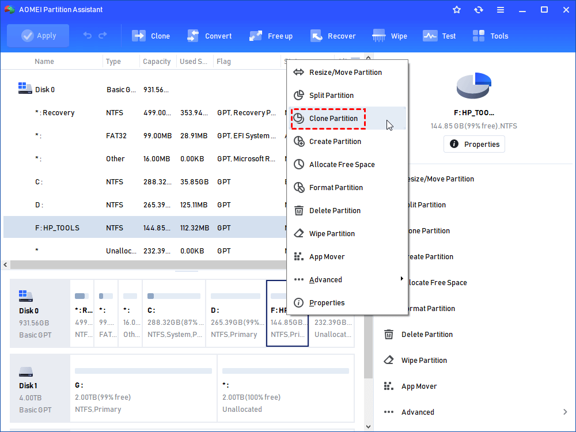
Task: Choose Clone Partition from context menu
Action: point(347,118)
